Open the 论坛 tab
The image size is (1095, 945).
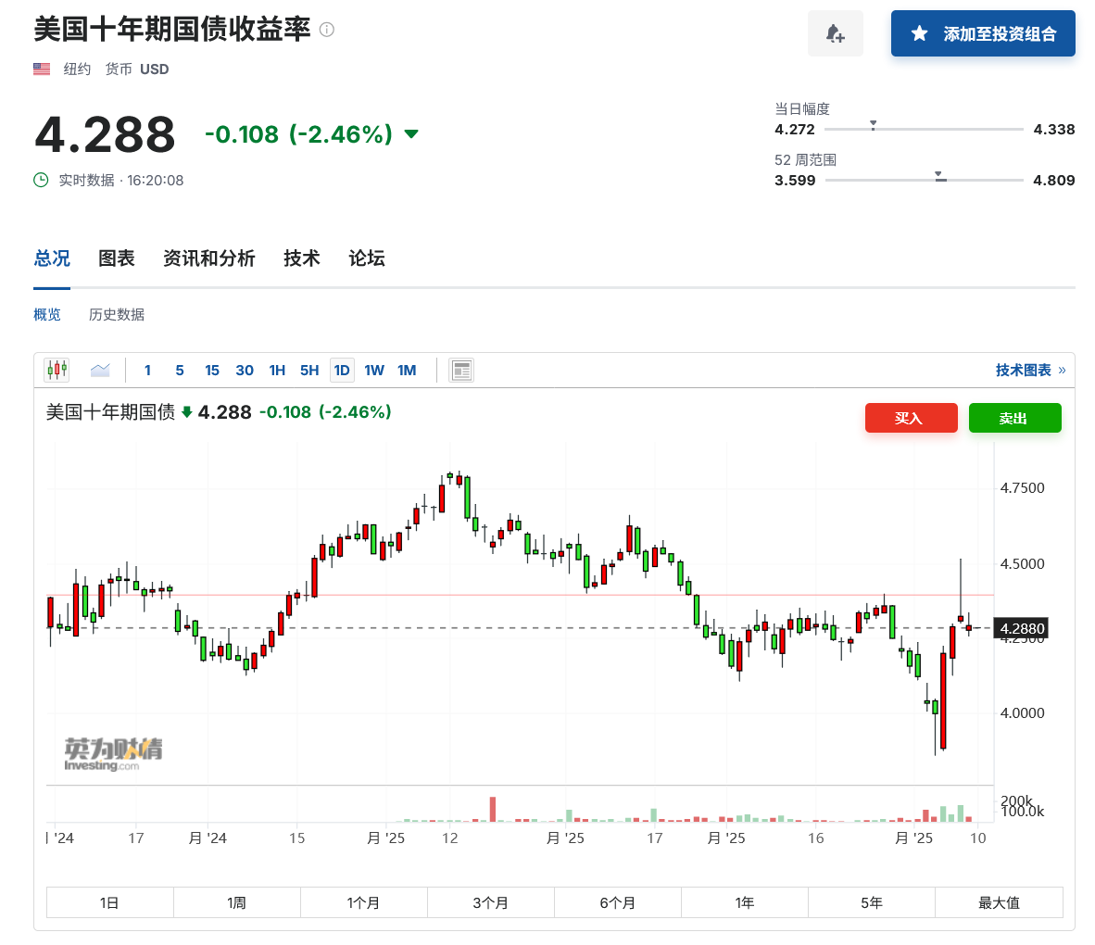(x=367, y=258)
